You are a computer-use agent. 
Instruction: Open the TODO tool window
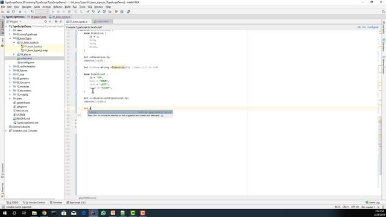tap(13, 203)
